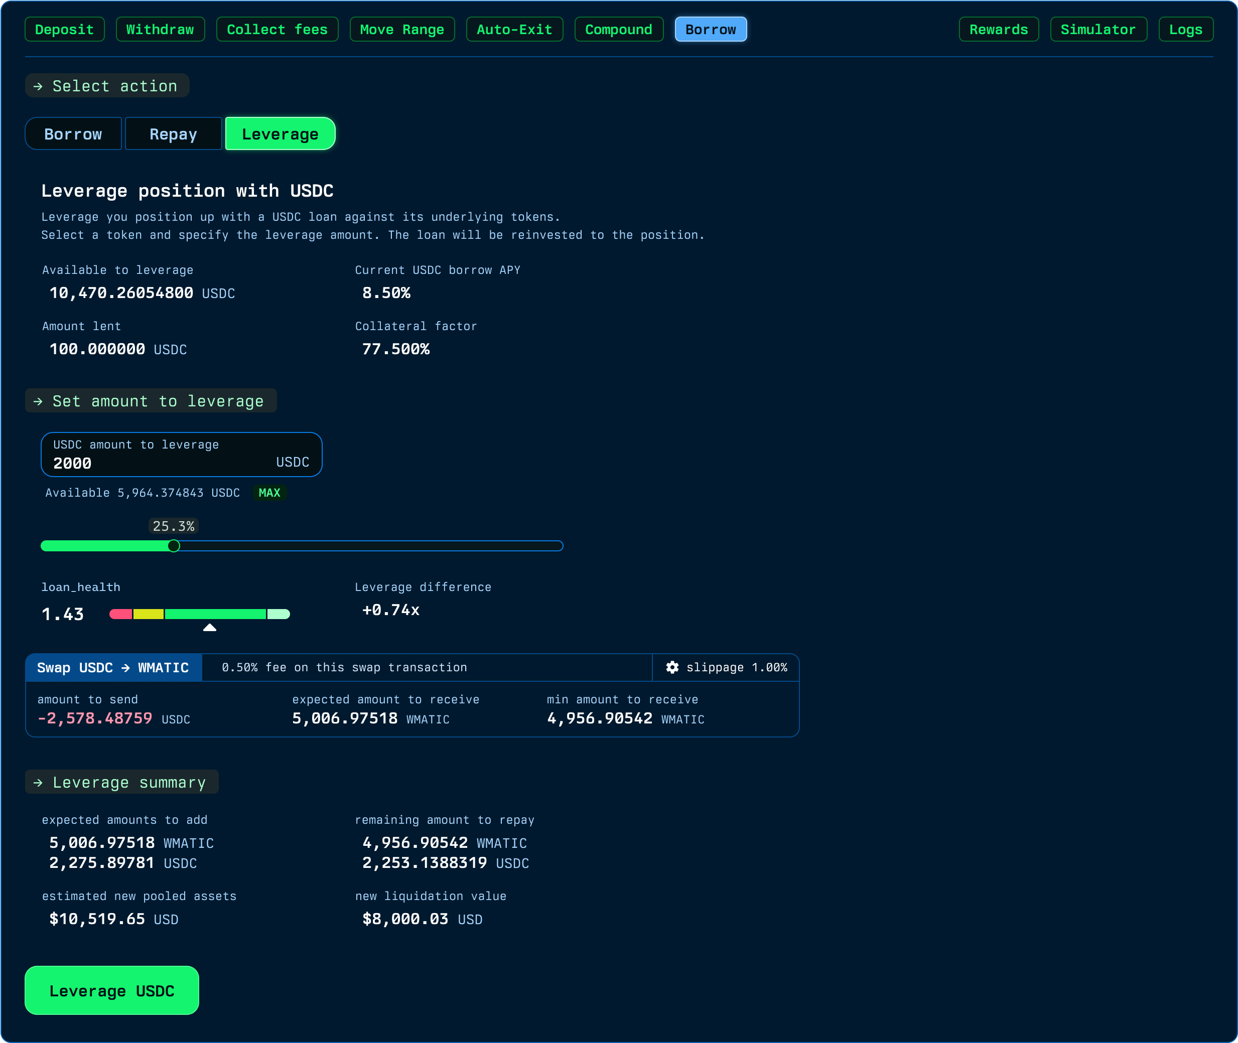1238x1043 pixels.
Task: Select the Leverage action option
Action: 281,134
